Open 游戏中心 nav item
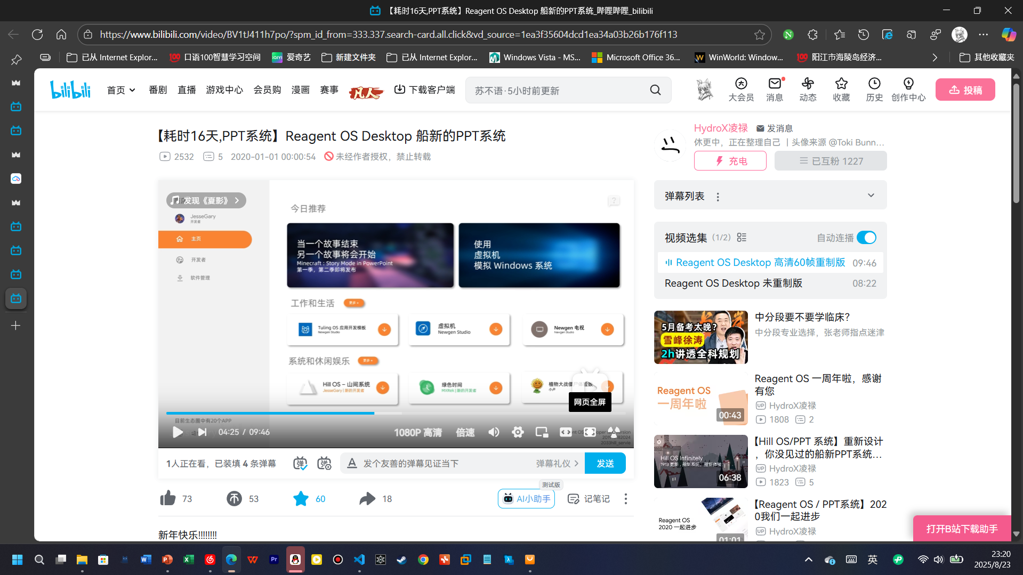 [224, 90]
